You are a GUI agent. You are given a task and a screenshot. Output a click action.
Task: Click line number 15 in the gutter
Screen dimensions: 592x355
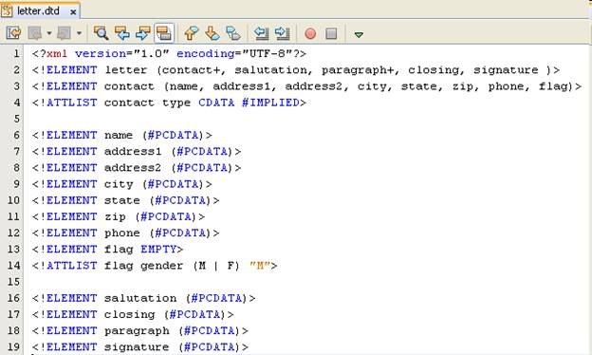pos(13,282)
